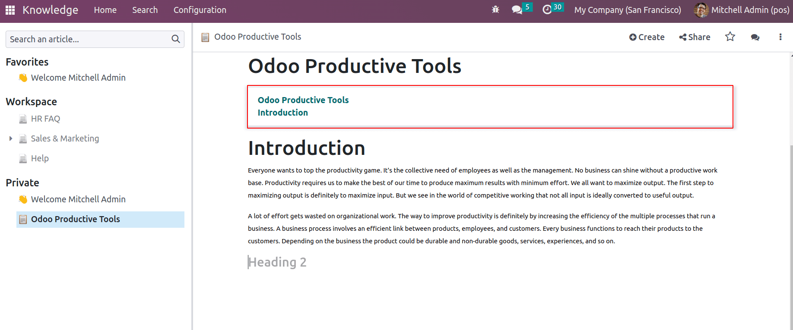Click the header article name Odoo Productive Tools
793x330 pixels.
coord(257,37)
